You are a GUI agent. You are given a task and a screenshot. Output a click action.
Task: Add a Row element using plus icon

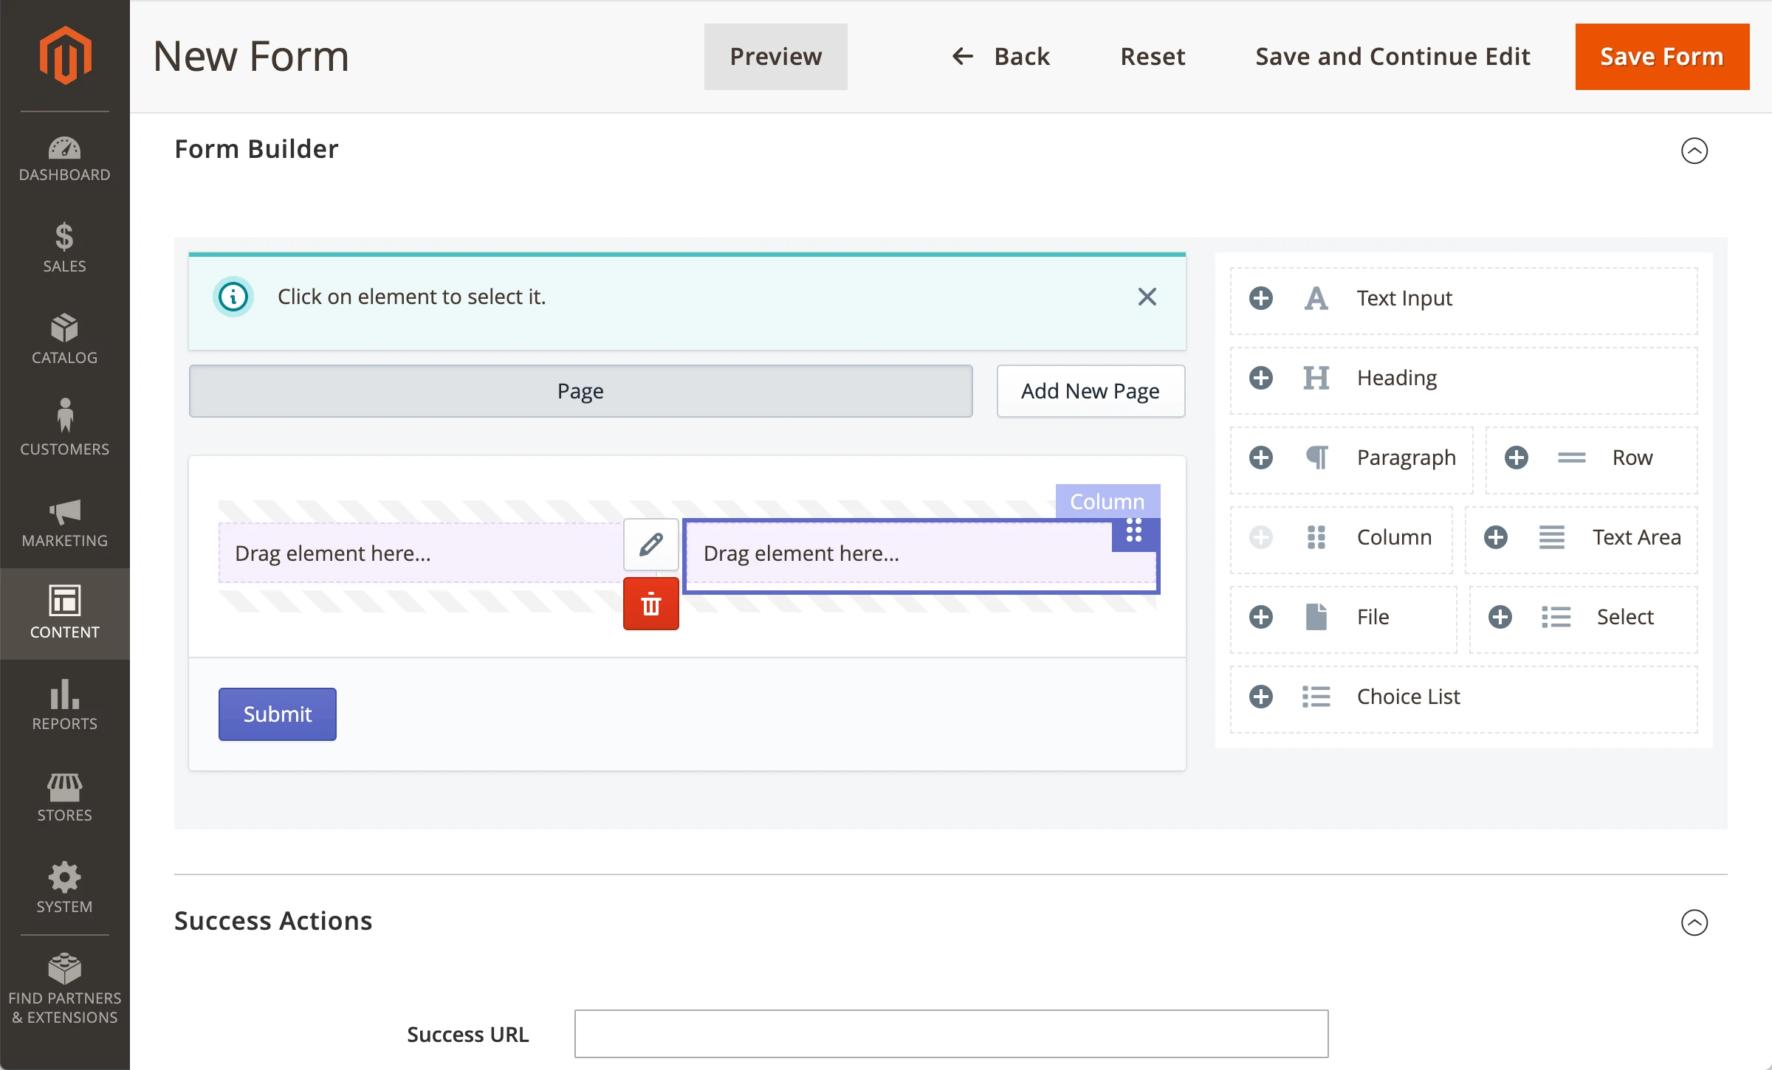click(1517, 458)
